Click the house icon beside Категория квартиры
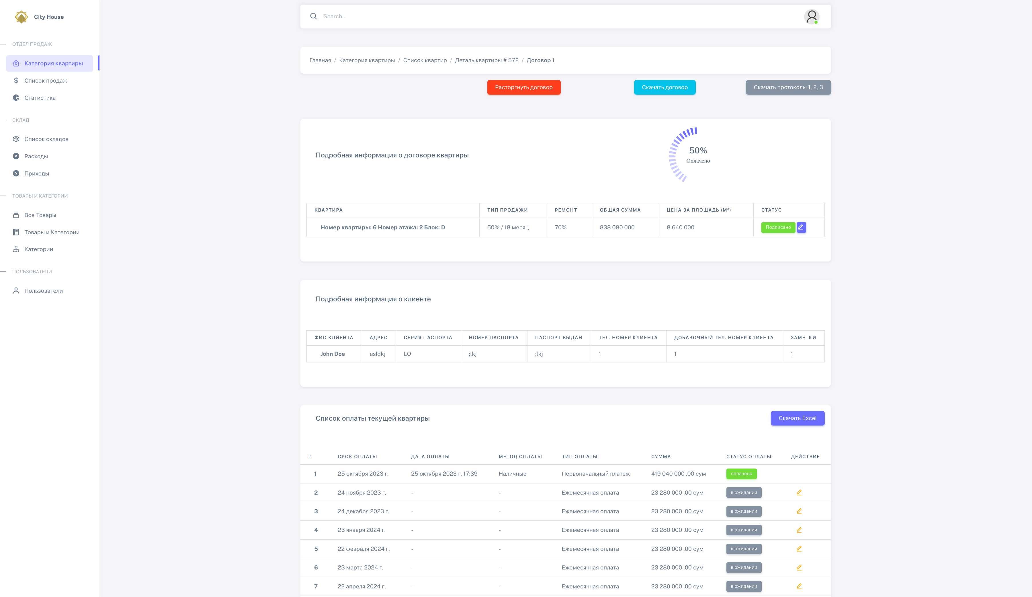Screen dimensions: 1032x597 (16, 63)
